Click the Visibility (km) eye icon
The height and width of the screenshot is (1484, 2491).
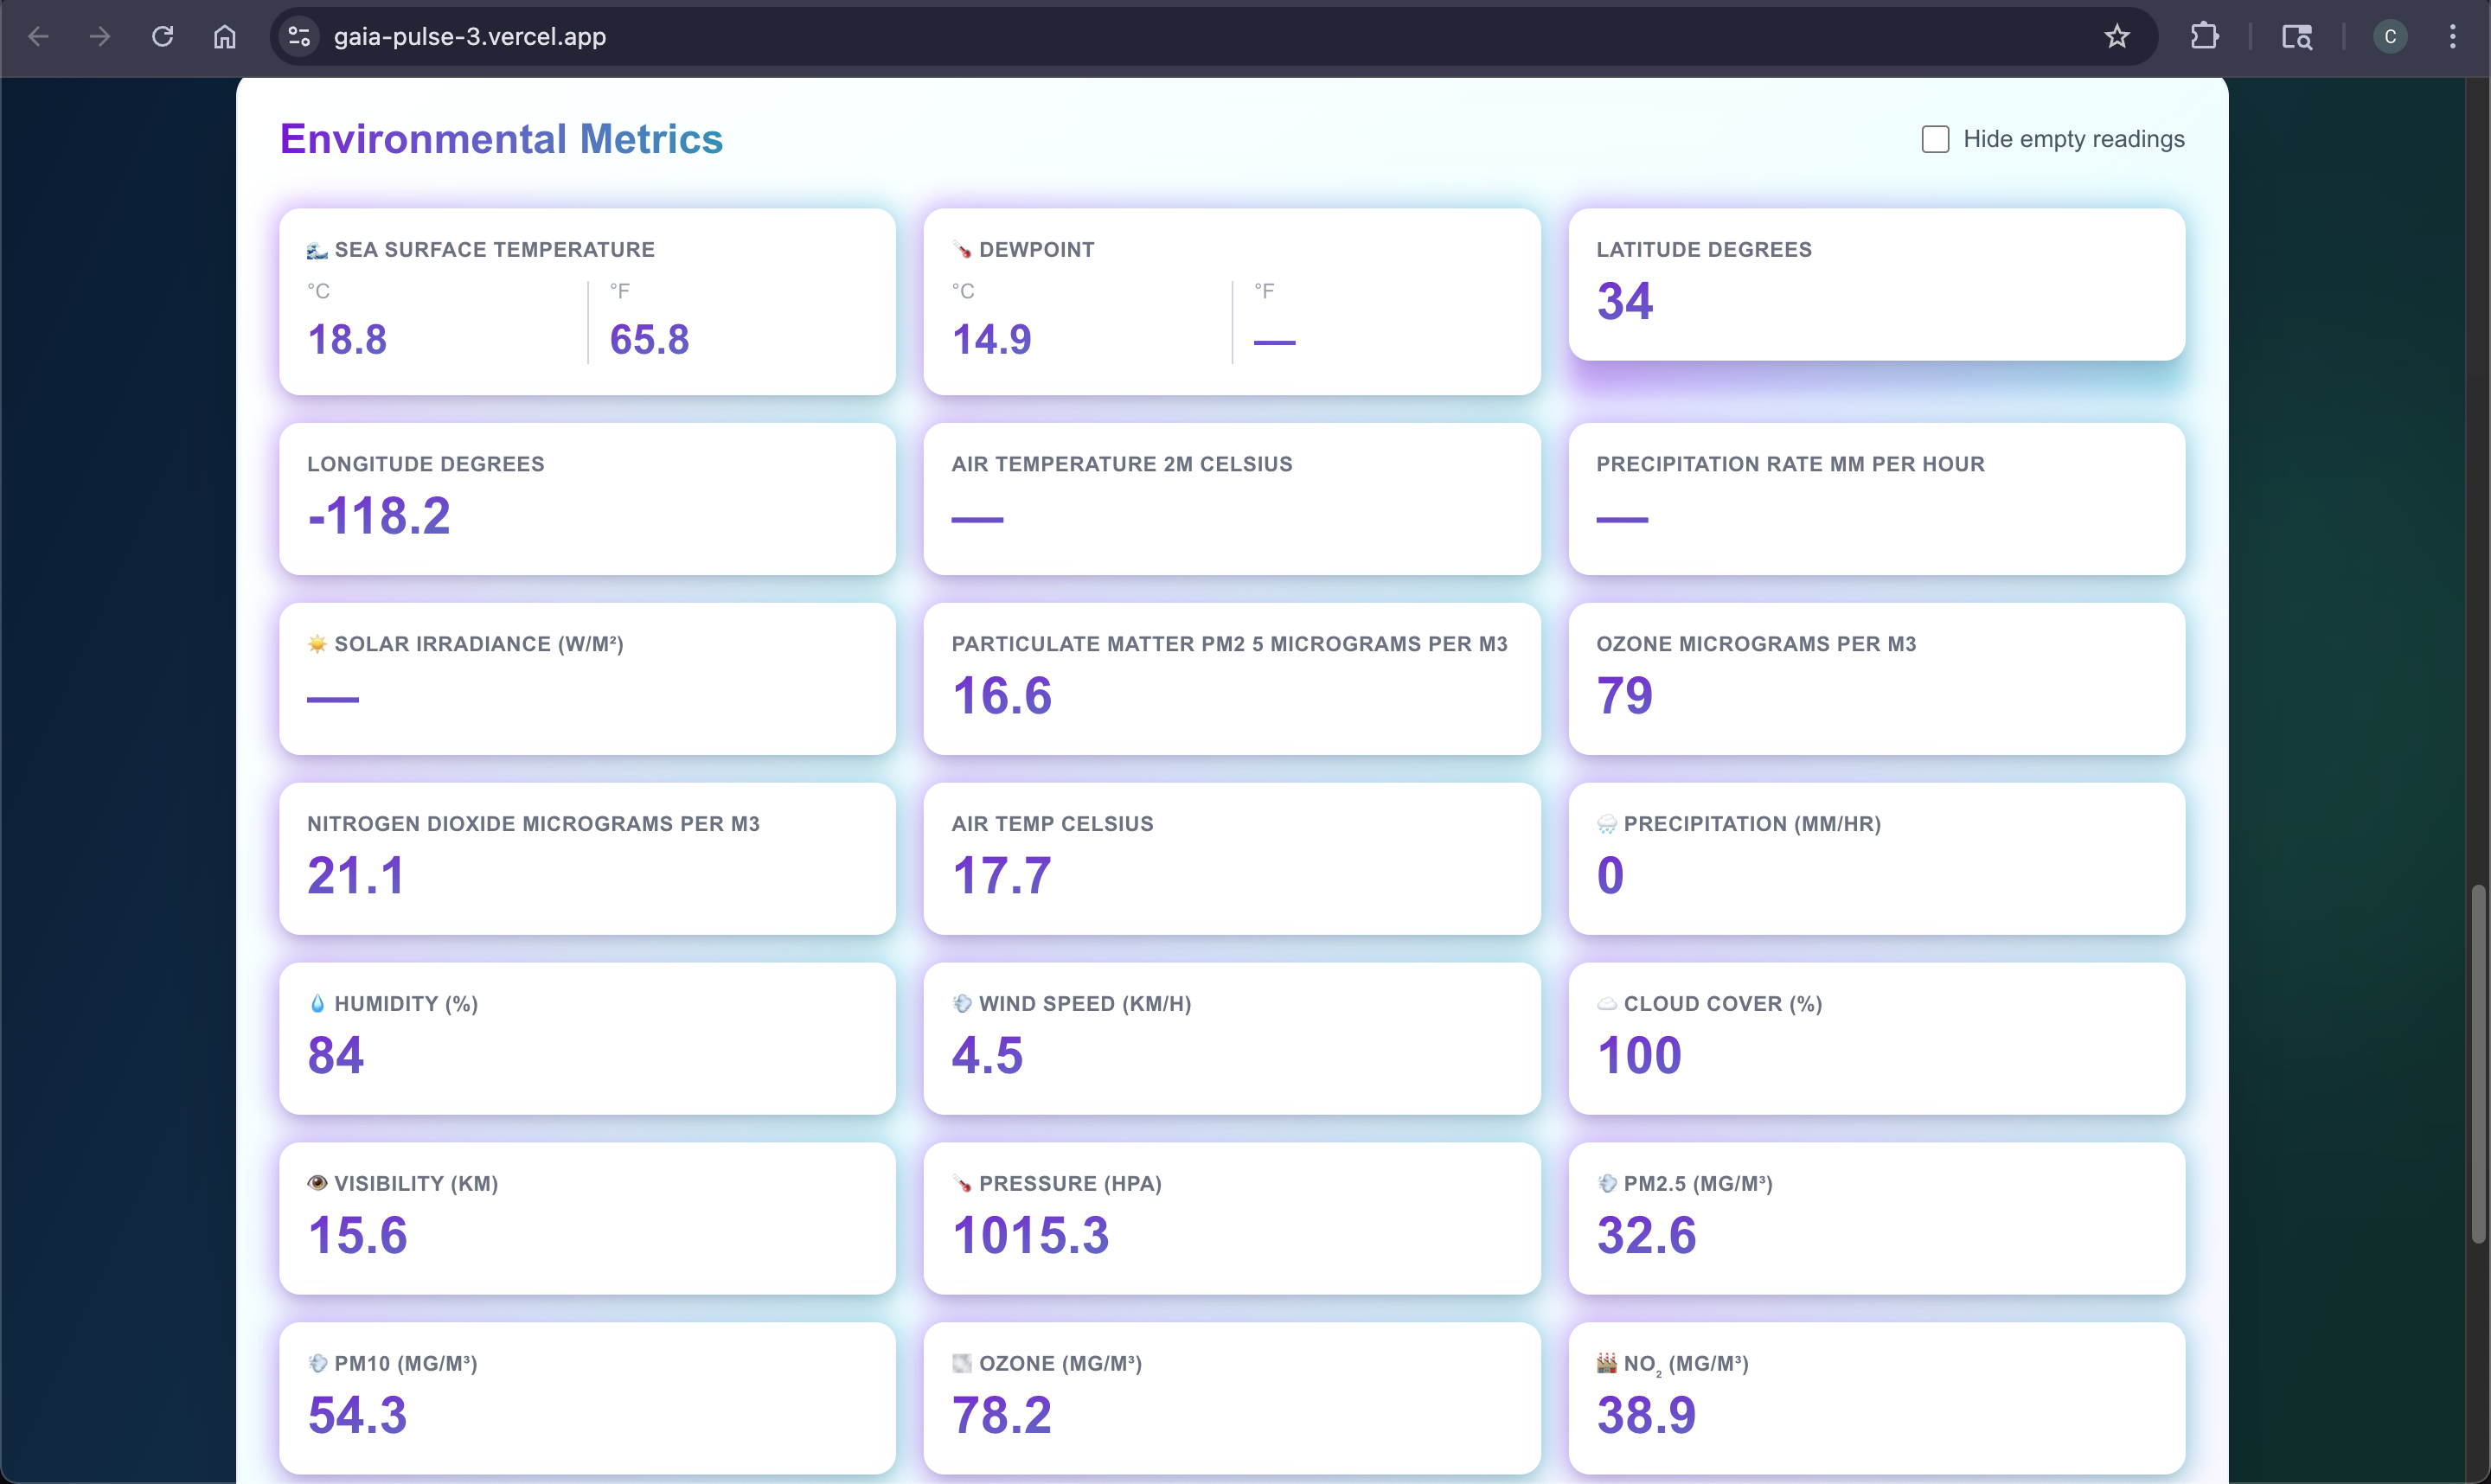coord(317,1183)
